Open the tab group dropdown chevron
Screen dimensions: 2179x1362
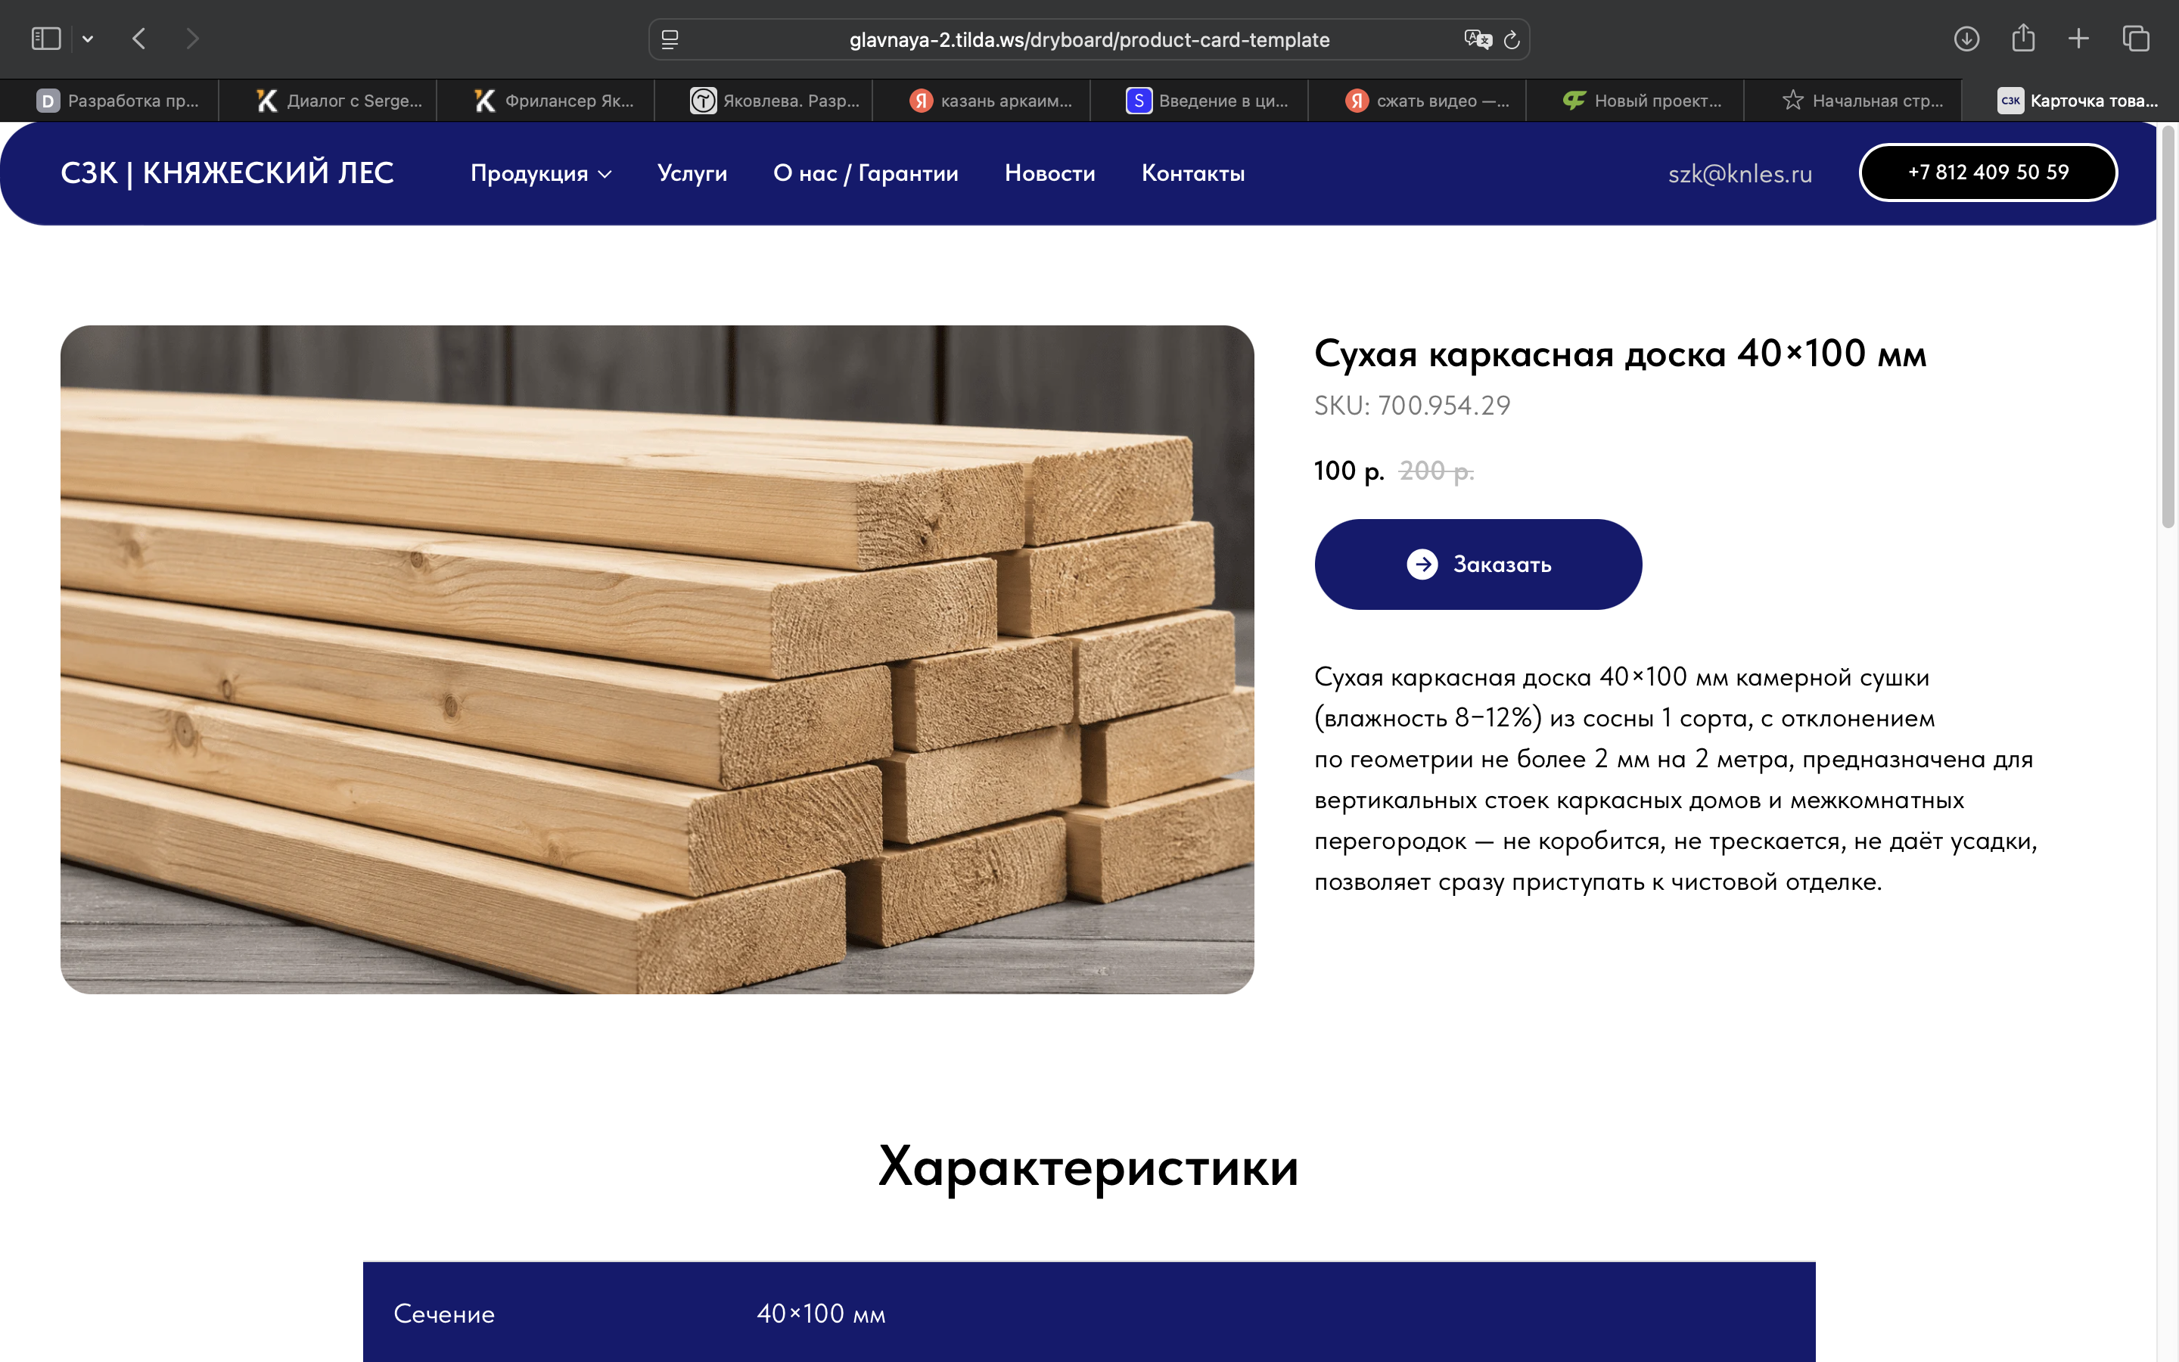(87, 39)
